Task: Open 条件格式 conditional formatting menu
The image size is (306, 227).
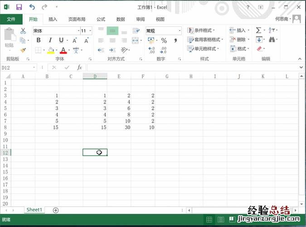Action: coord(201,30)
